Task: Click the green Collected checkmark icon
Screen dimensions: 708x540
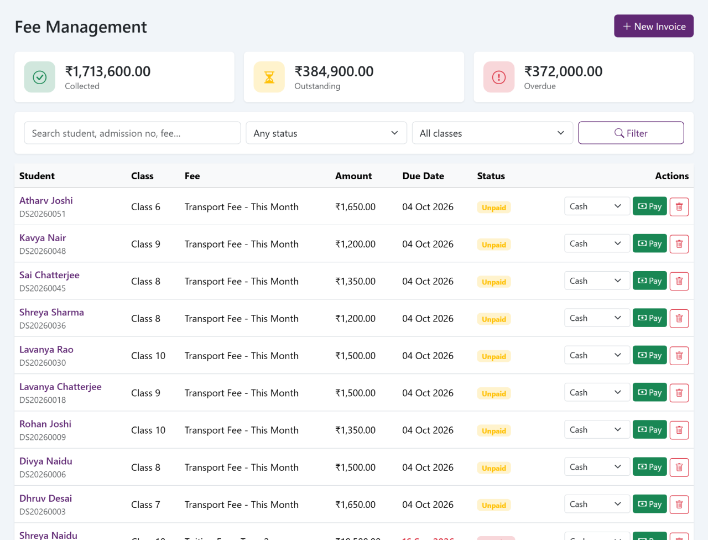Action: (x=40, y=77)
